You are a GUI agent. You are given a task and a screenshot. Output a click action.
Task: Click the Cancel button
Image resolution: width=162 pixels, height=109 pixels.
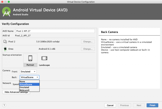pyautogui.click(x=110, y=105)
